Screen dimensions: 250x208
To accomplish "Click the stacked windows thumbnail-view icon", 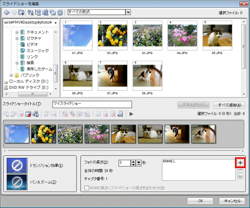I will point(53,12).
